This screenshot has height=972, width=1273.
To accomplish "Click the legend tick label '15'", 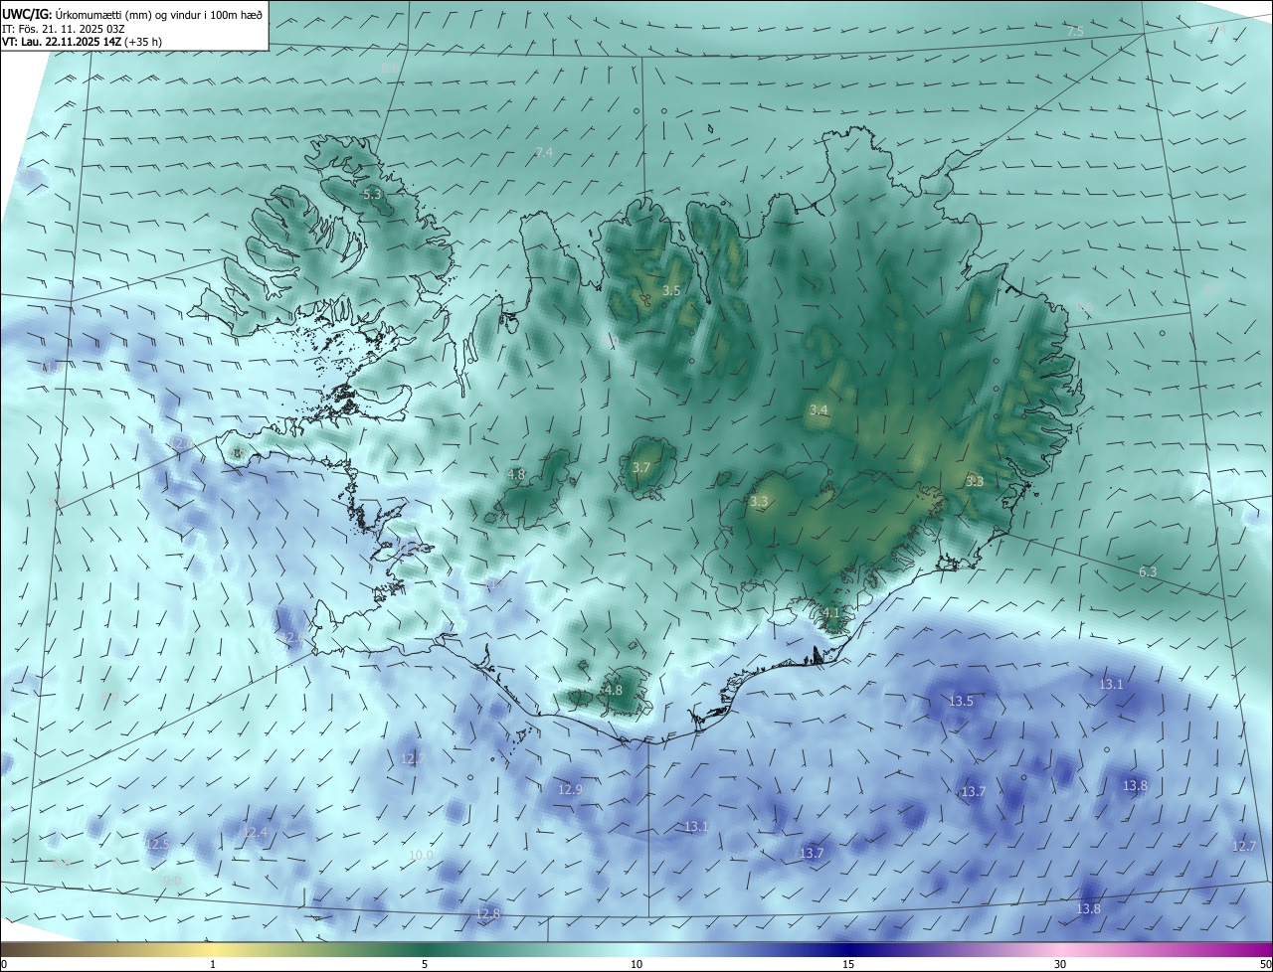I will [x=848, y=964].
